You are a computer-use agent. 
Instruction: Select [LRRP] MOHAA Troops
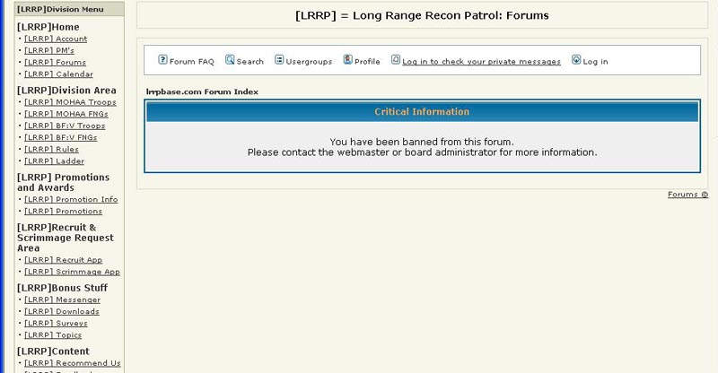70,102
